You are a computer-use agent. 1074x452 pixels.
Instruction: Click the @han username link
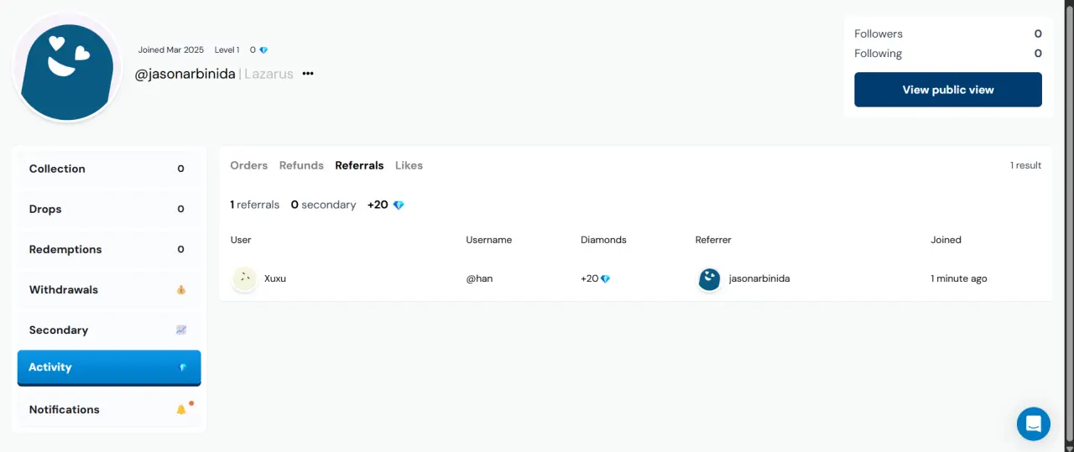[x=479, y=278]
